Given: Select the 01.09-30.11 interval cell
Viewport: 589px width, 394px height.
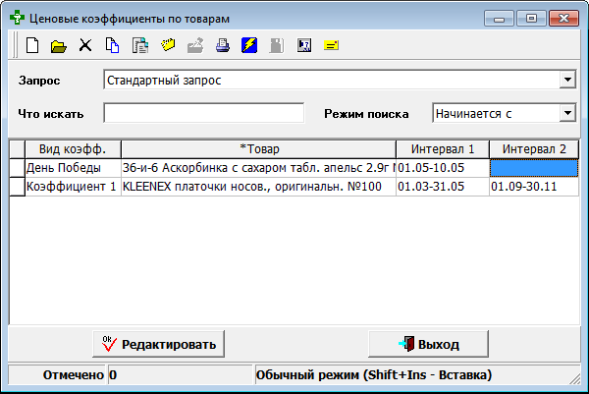Looking at the screenshot, I should tap(534, 187).
